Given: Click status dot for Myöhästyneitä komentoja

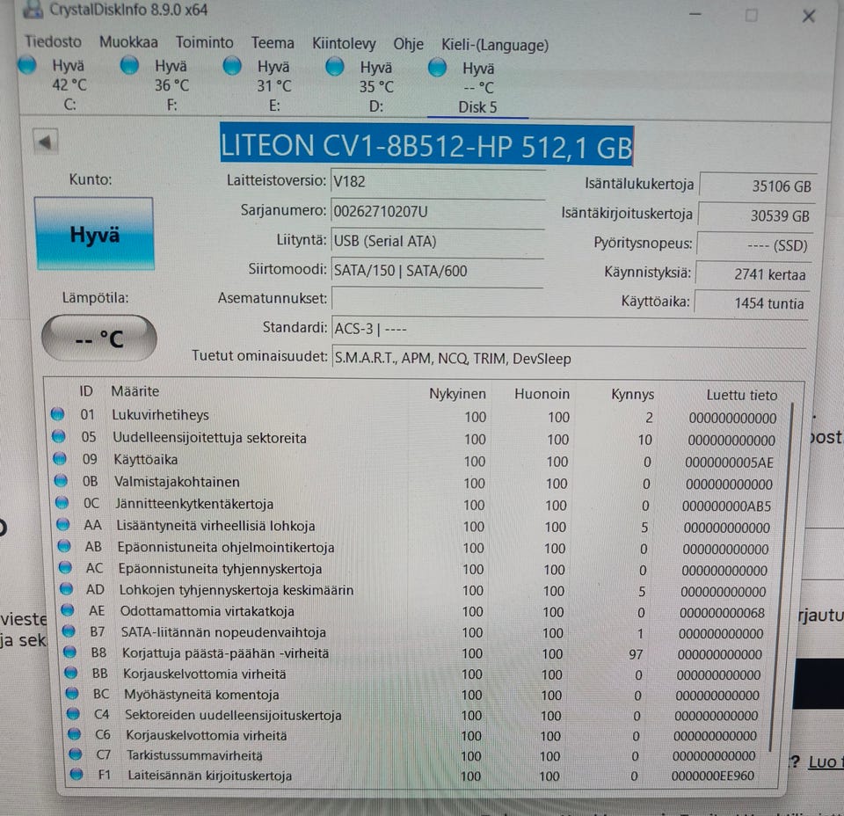Looking at the screenshot, I should (x=72, y=693).
